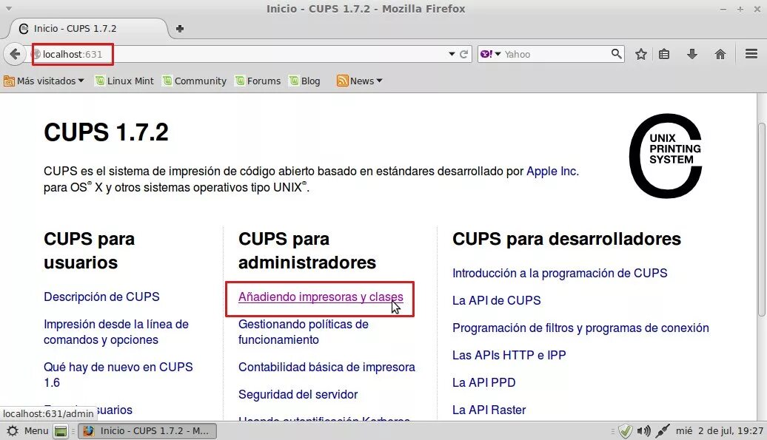
Task: Bookmark this page with the star icon
Action: tap(641, 54)
